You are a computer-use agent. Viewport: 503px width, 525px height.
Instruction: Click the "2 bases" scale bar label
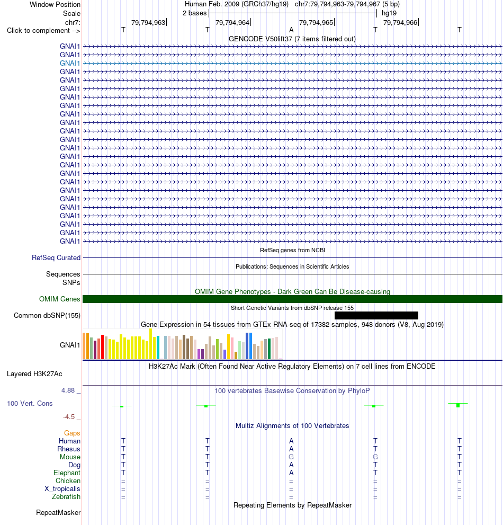coord(194,13)
